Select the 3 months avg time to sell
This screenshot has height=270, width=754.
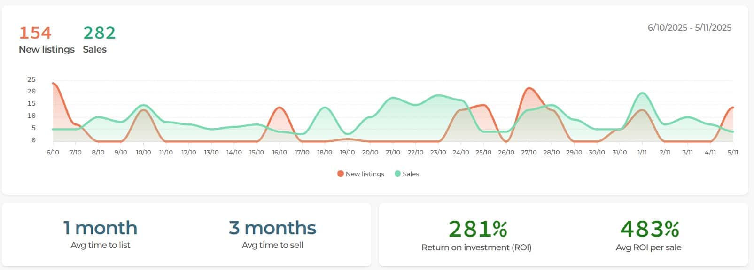coord(272,228)
